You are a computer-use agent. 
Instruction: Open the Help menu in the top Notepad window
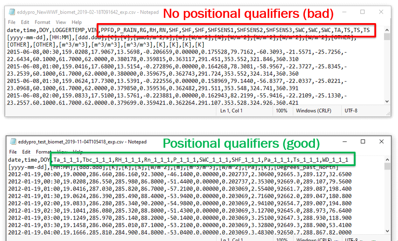click(77, 22)
